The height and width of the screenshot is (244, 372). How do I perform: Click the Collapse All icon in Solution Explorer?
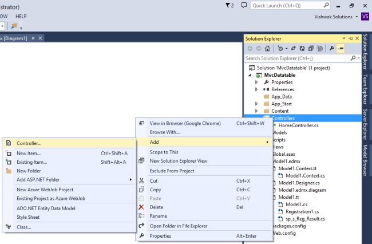310,49
